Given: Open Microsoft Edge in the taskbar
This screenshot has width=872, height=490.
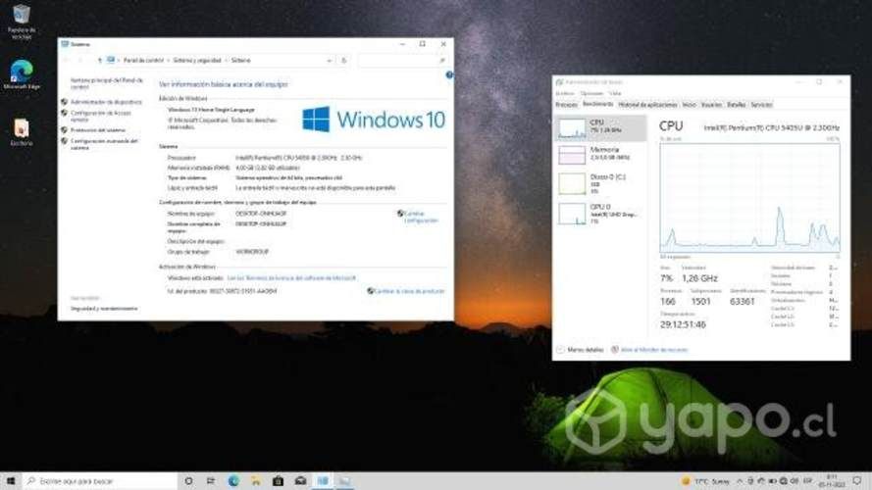Looking at the screenshot, I should tap(233, 481).
